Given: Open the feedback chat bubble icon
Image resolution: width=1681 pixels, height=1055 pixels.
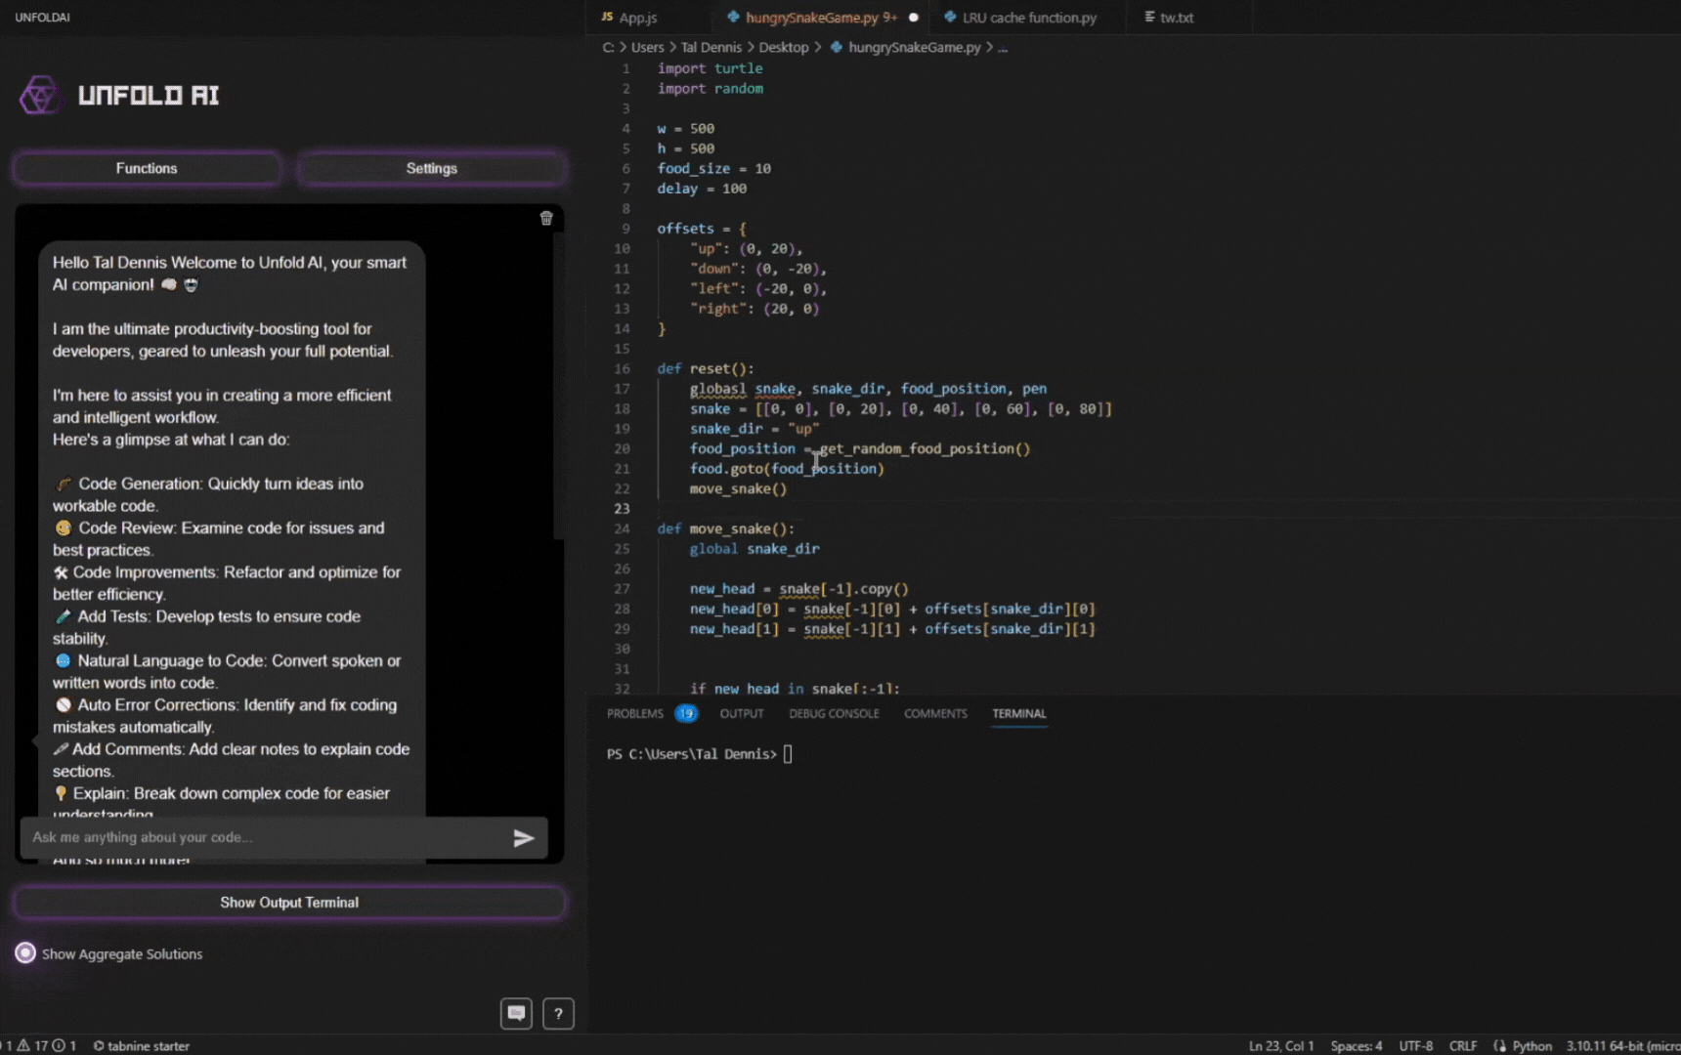Looking at the screenshot, I should (x=516, y=1013).
